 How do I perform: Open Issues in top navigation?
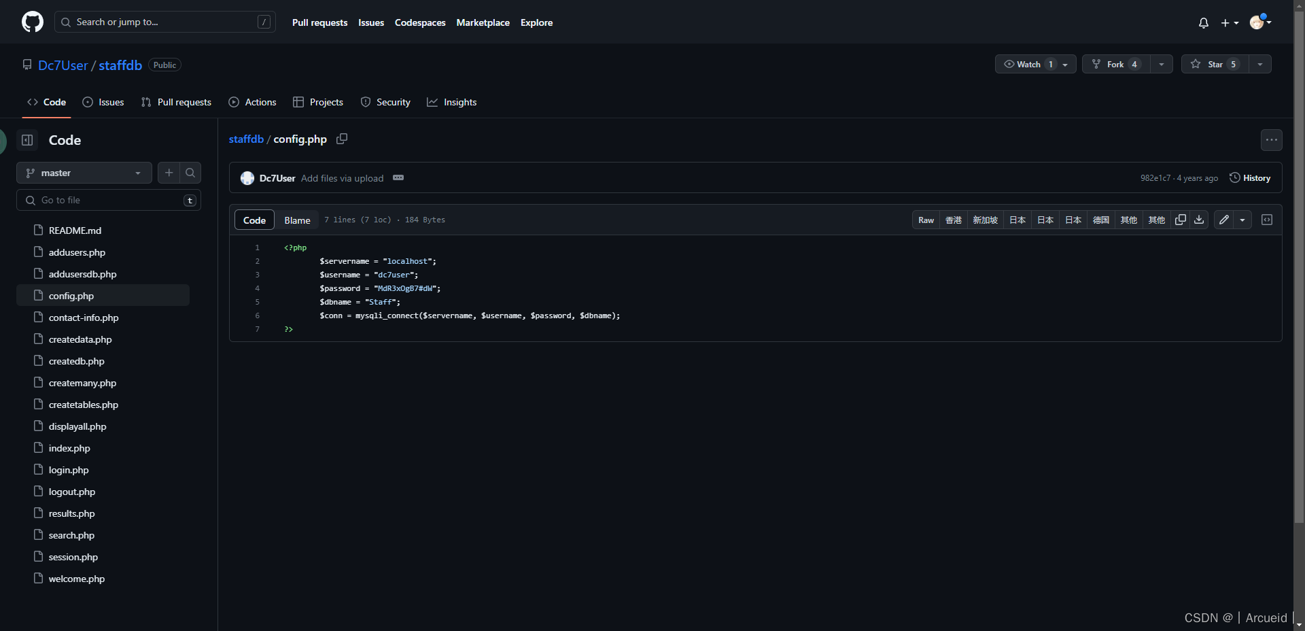371,22
